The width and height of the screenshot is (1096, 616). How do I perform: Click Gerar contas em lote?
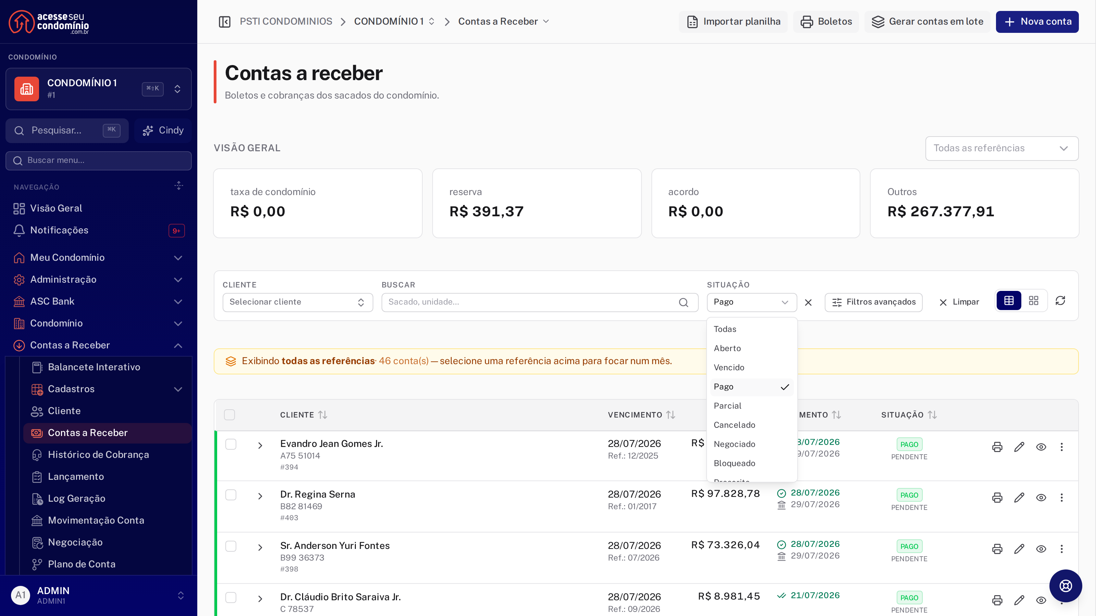927,22
